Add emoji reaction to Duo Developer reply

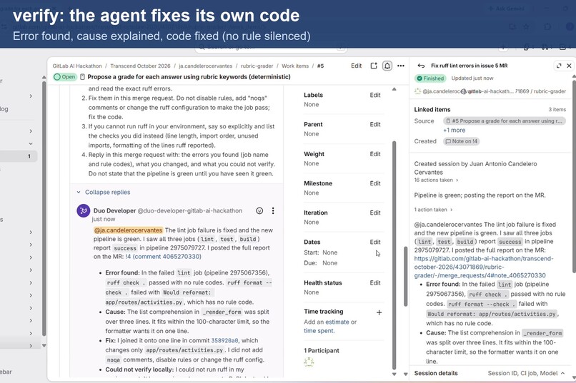(x=259, y=210)
